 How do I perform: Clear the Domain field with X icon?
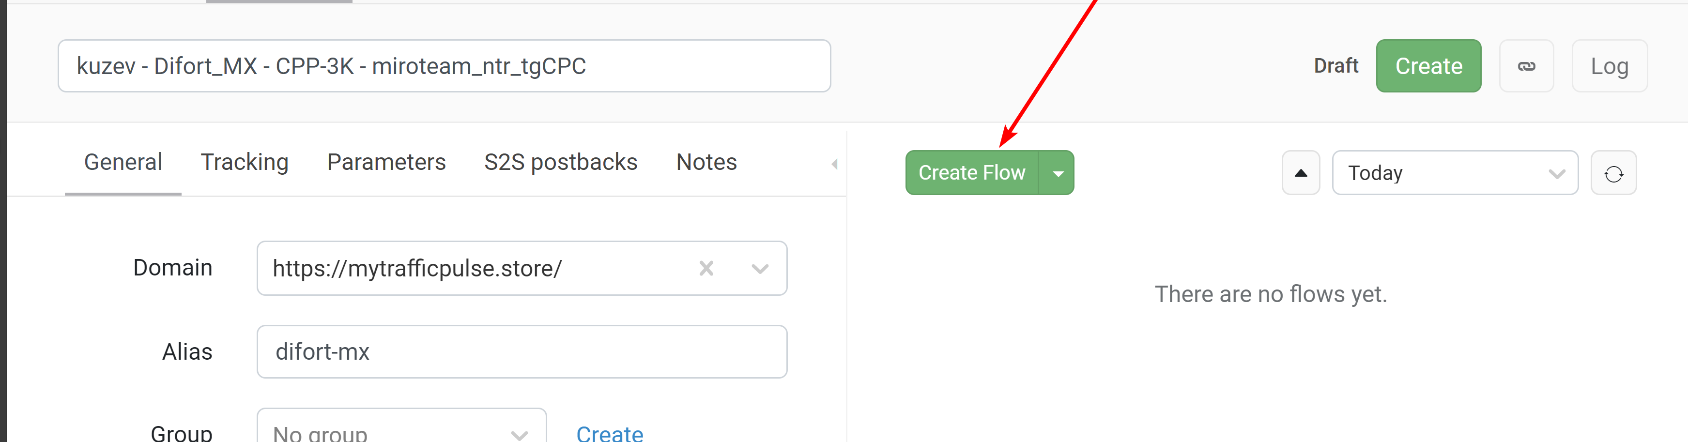click(x=706, y=268)
